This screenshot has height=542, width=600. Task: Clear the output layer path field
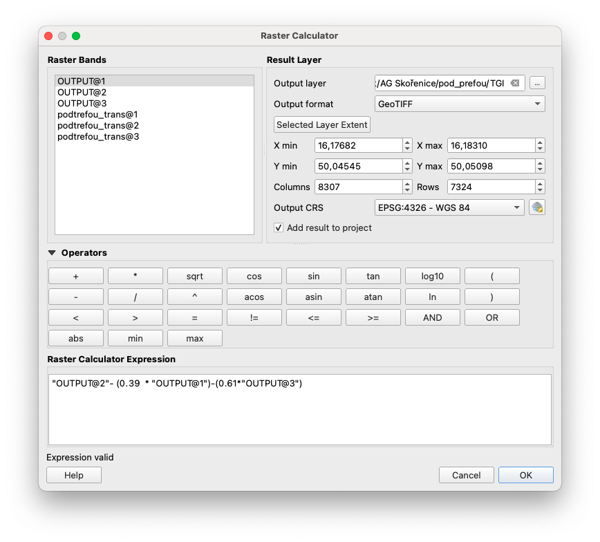[x=515, y=83]
